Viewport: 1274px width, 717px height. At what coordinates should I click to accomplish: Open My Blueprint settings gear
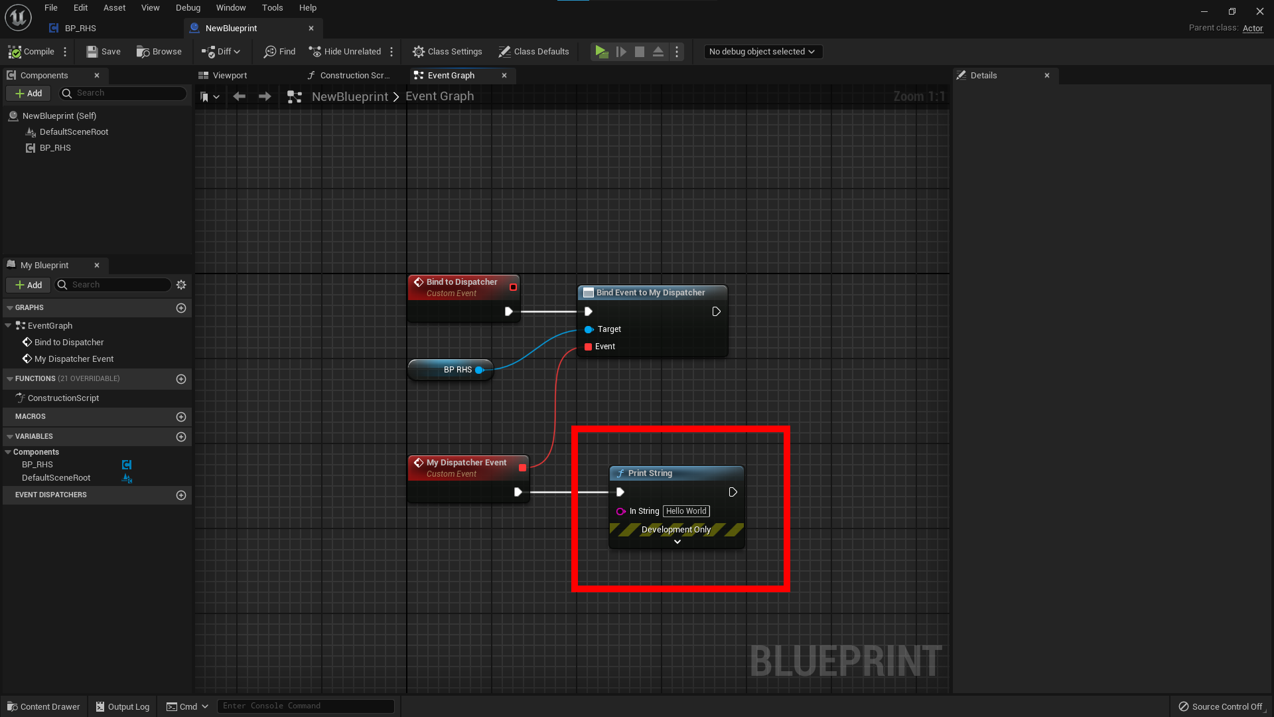click(181, 285)
